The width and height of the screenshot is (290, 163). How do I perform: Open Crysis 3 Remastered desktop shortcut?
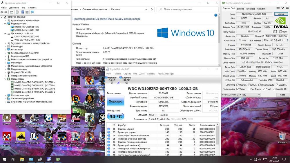tap(90, 120)
